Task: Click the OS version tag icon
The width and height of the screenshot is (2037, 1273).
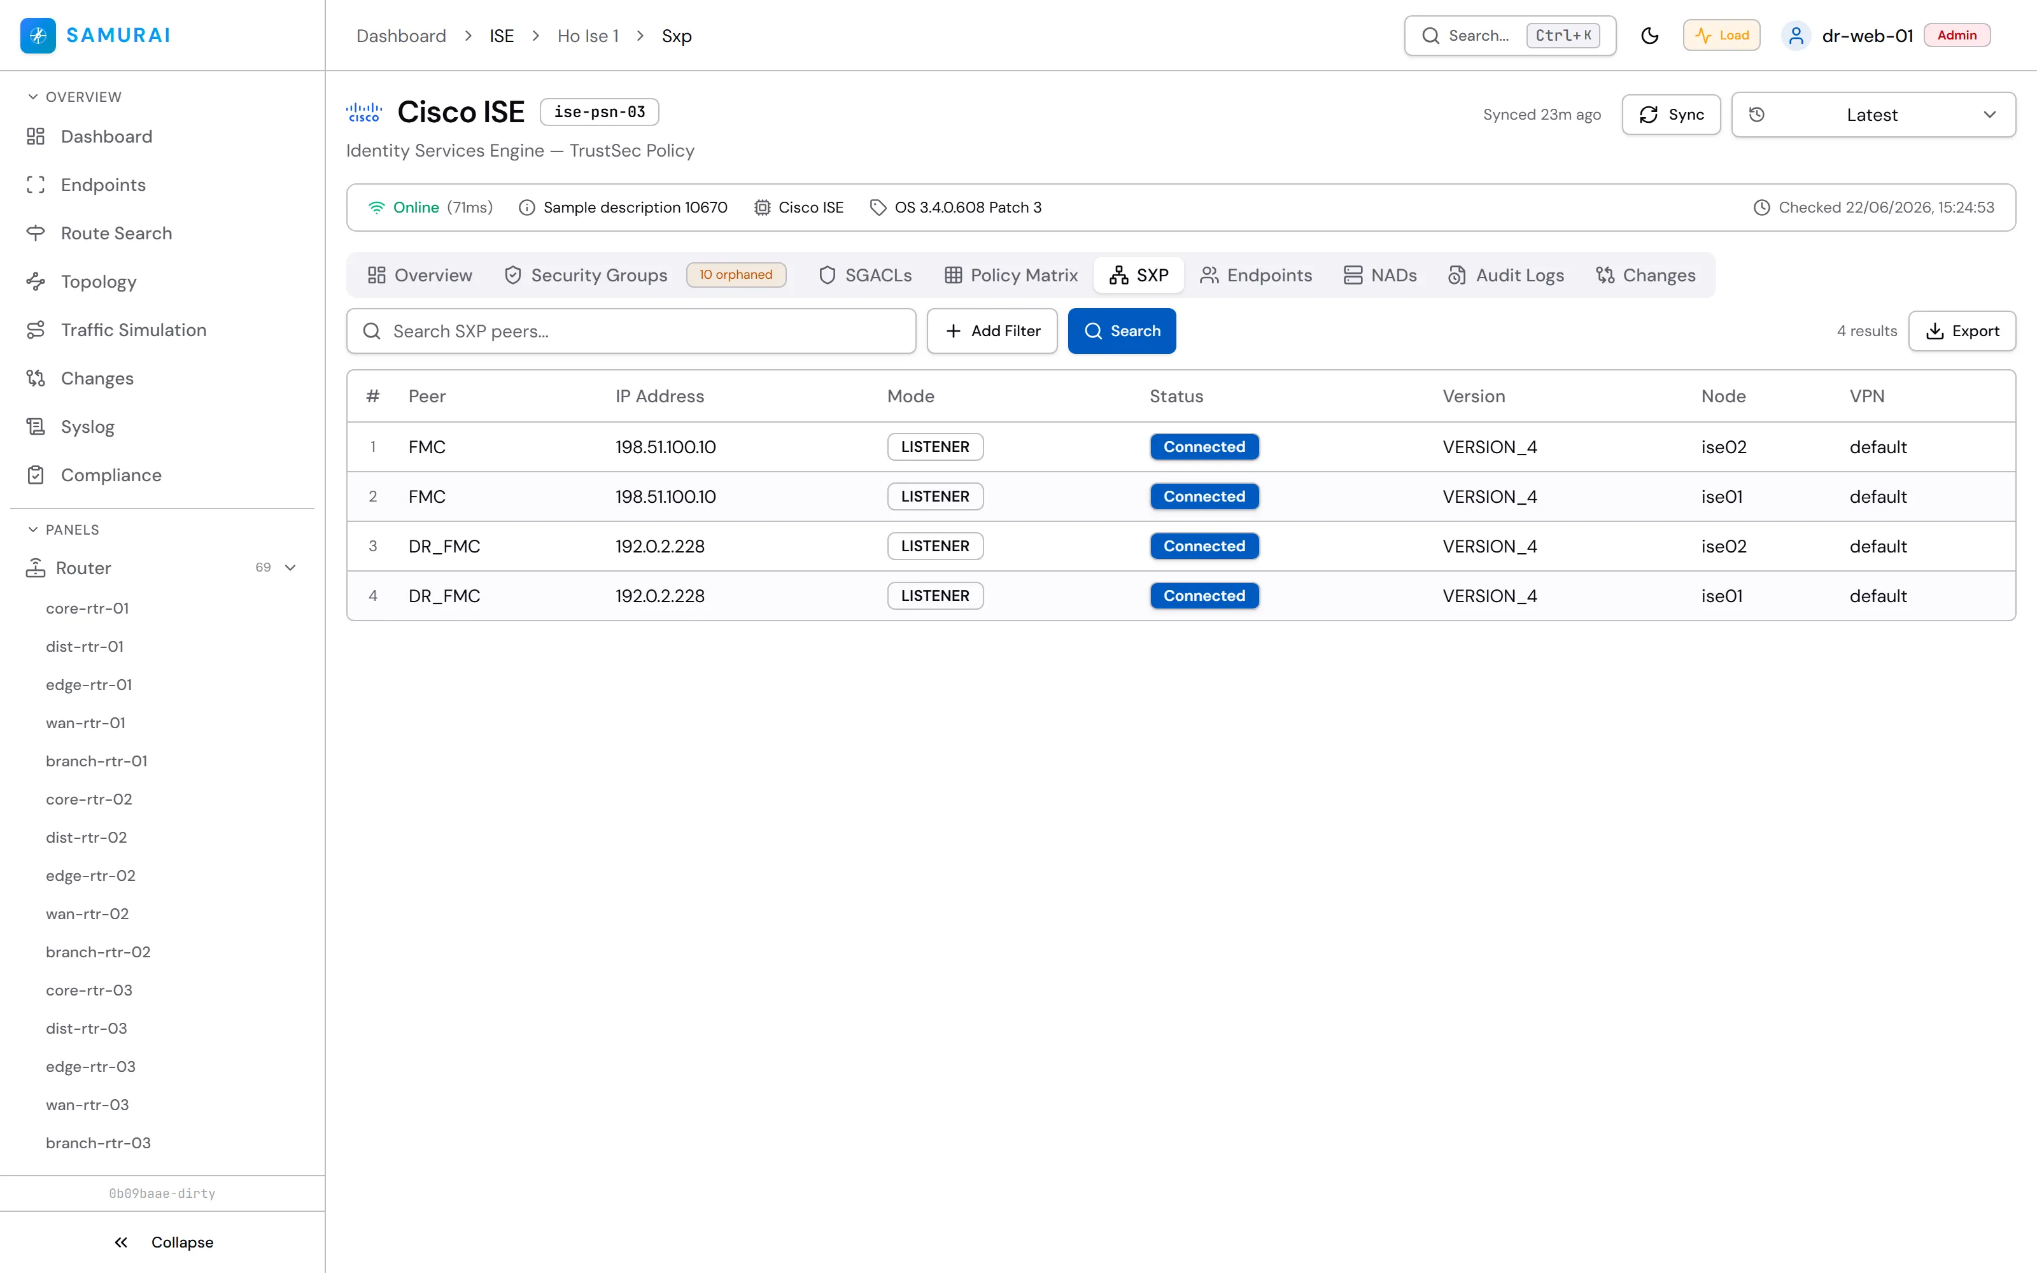Action: point(878,207)
